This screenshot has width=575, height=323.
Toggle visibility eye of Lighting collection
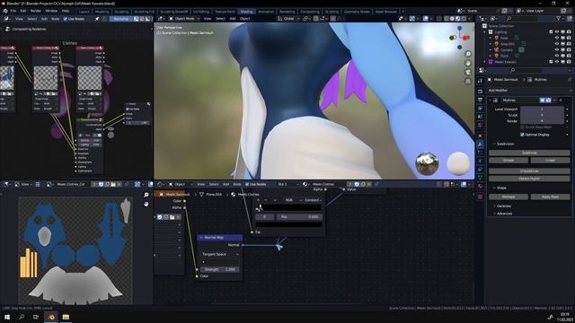(557, 32)
